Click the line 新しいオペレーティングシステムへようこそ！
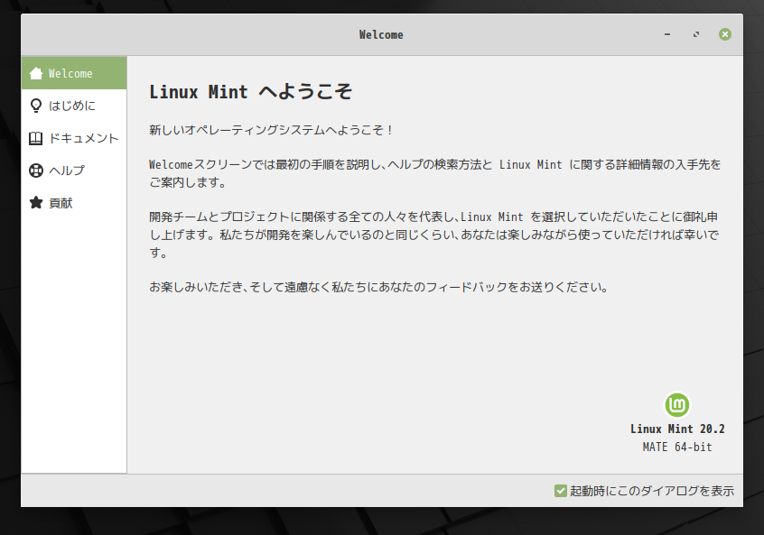 tap(271, 130)
